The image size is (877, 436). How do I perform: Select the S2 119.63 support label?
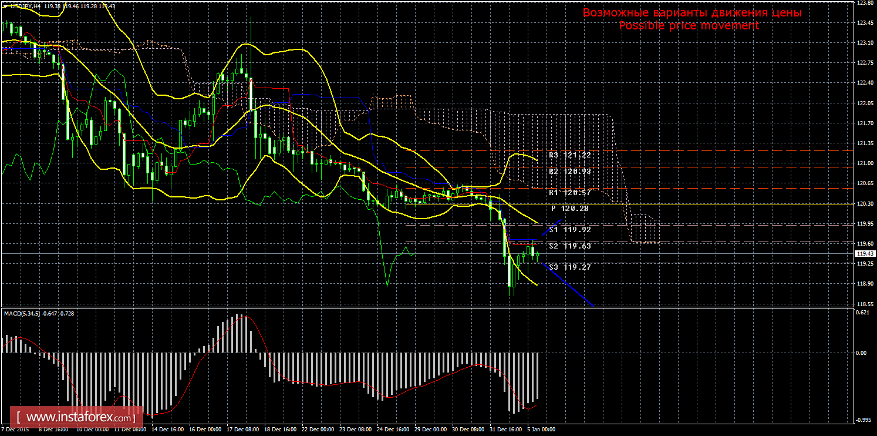coord(569,246)
